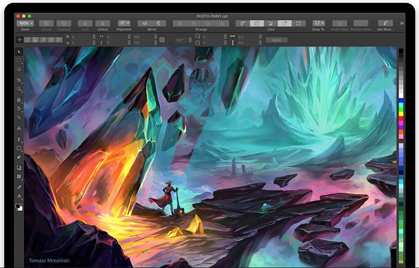Screen dimensions: 419x268
Task: Click the horizontal size field
Action: [116, 37]
